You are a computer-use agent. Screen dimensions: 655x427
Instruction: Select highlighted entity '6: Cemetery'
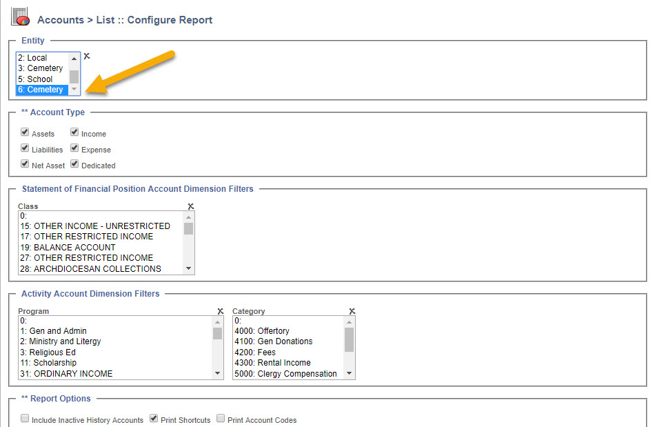click(42, 90)
